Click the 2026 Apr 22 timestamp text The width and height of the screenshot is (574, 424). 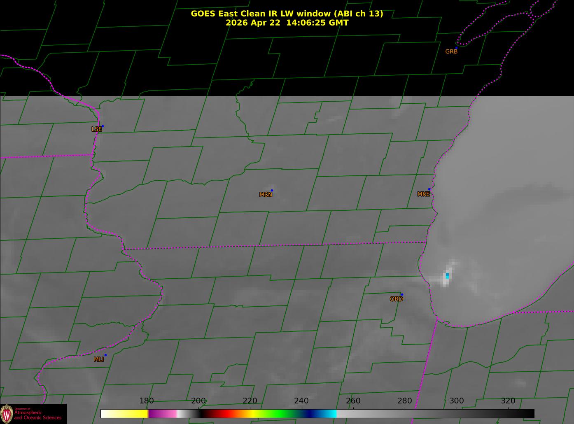[287, 23]
